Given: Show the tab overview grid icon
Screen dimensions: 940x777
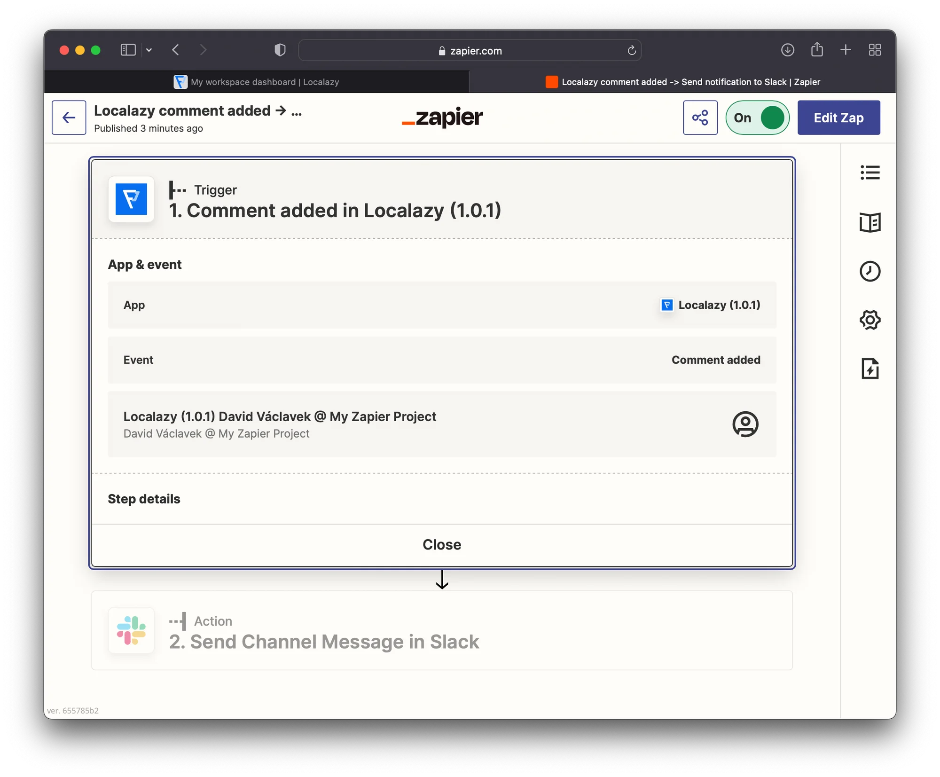Looking at the screenshot, I should tap(875, 50).
